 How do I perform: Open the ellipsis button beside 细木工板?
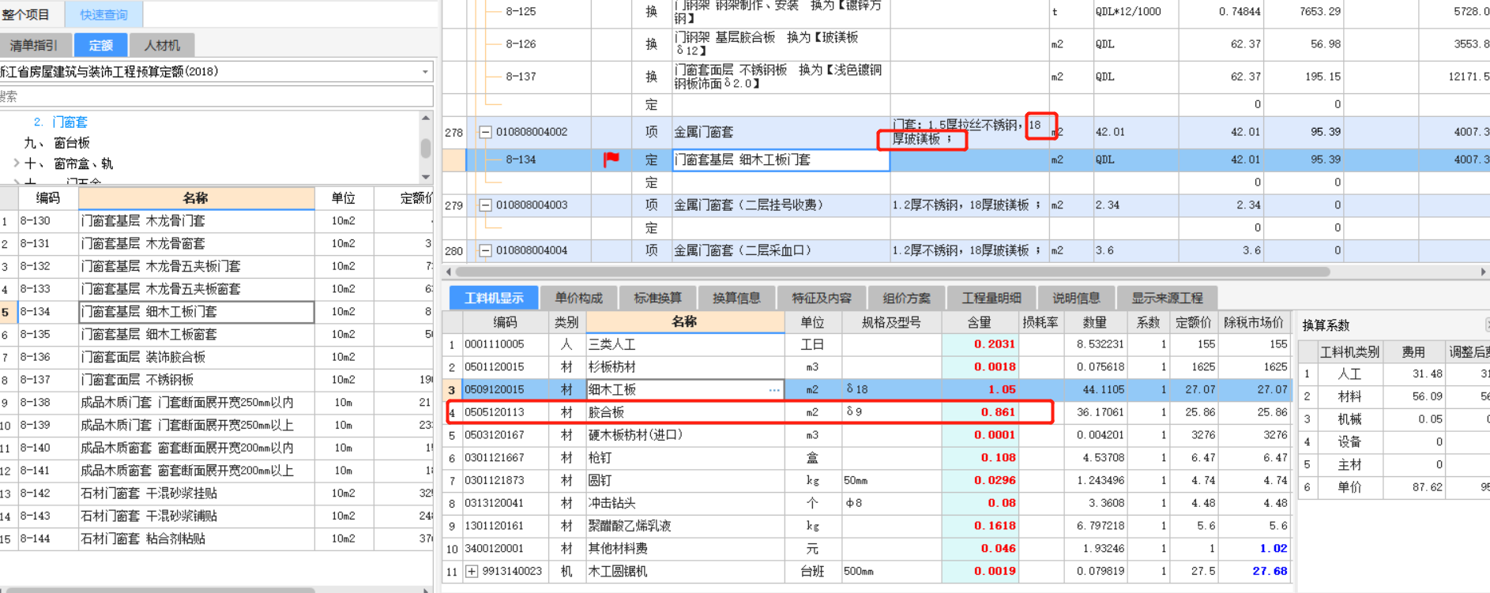[774, 390]
